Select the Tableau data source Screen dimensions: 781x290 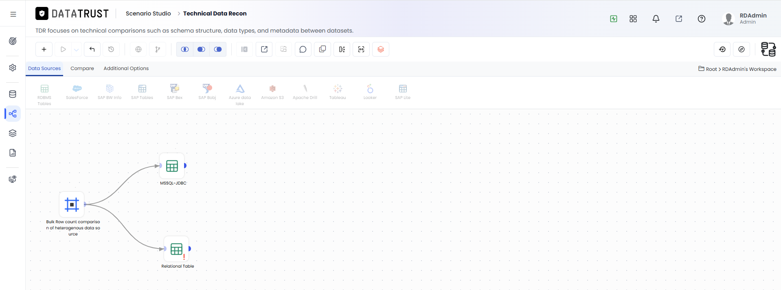[x=338, y=92]
